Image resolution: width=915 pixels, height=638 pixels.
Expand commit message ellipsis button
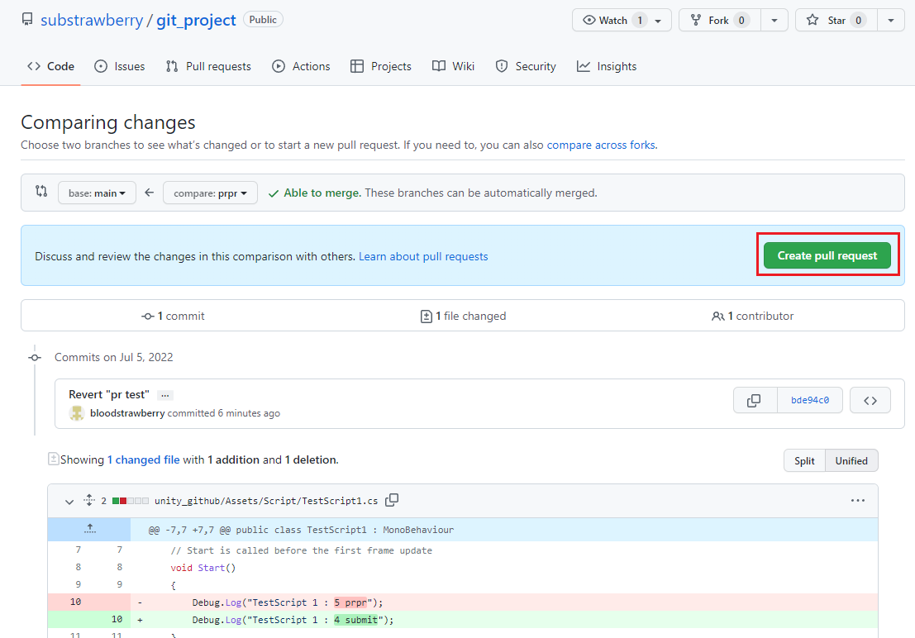click(x=165, y=396)
